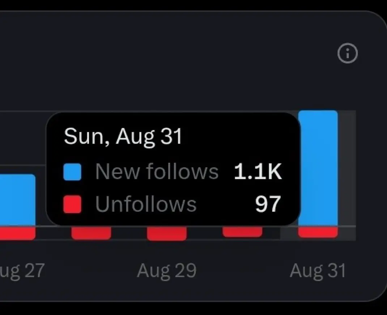
Task: Click the Aug 29 axis label
Action: click(x=167, y=271)
